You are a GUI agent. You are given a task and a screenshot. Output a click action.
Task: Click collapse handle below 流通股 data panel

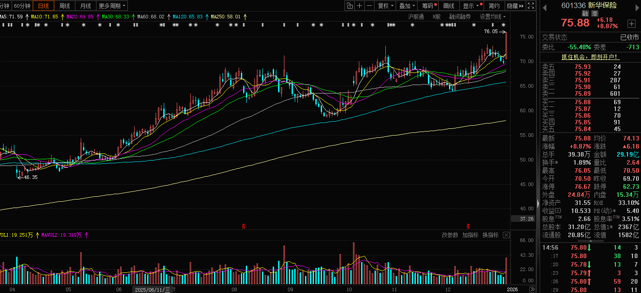[x=590, y=240]
